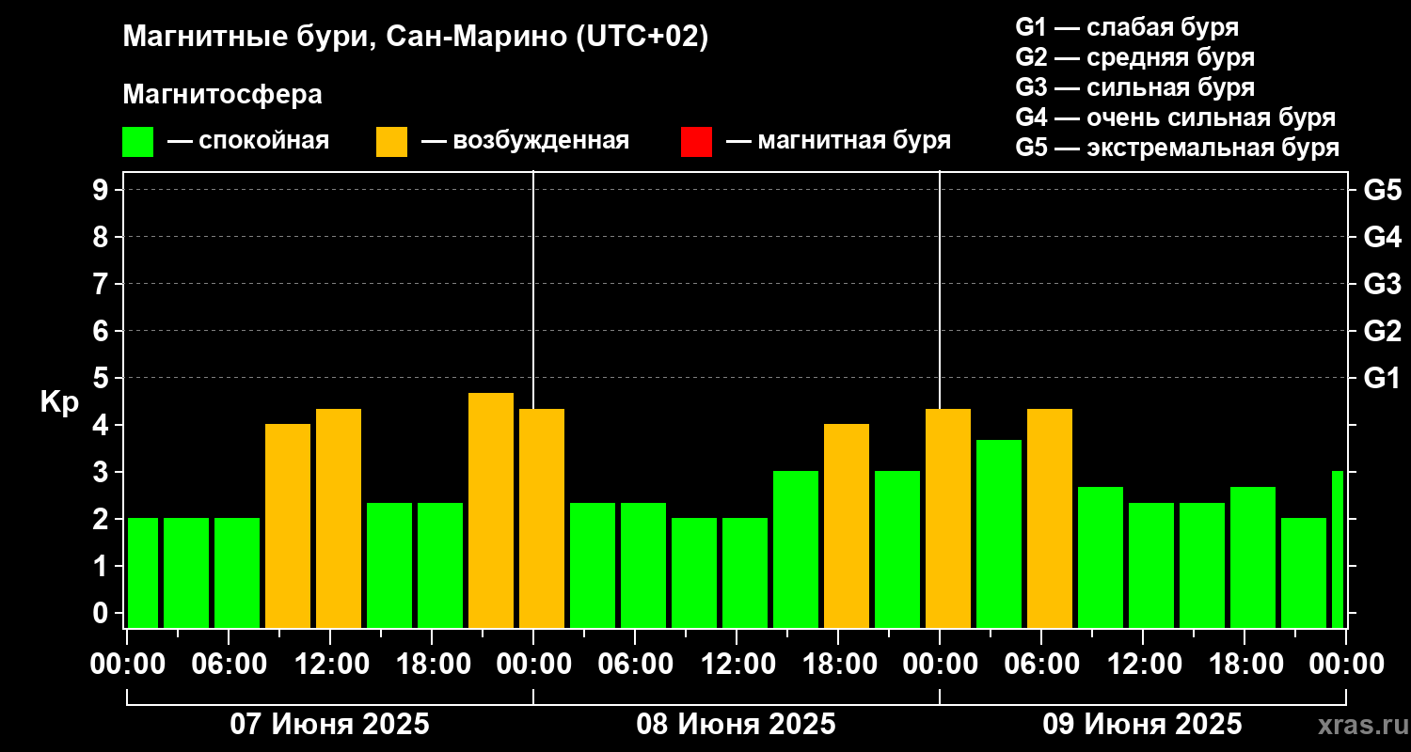Click the chart title 'Магнитные бури, Сан-Марино (UTC+02)'

(415, 38)
